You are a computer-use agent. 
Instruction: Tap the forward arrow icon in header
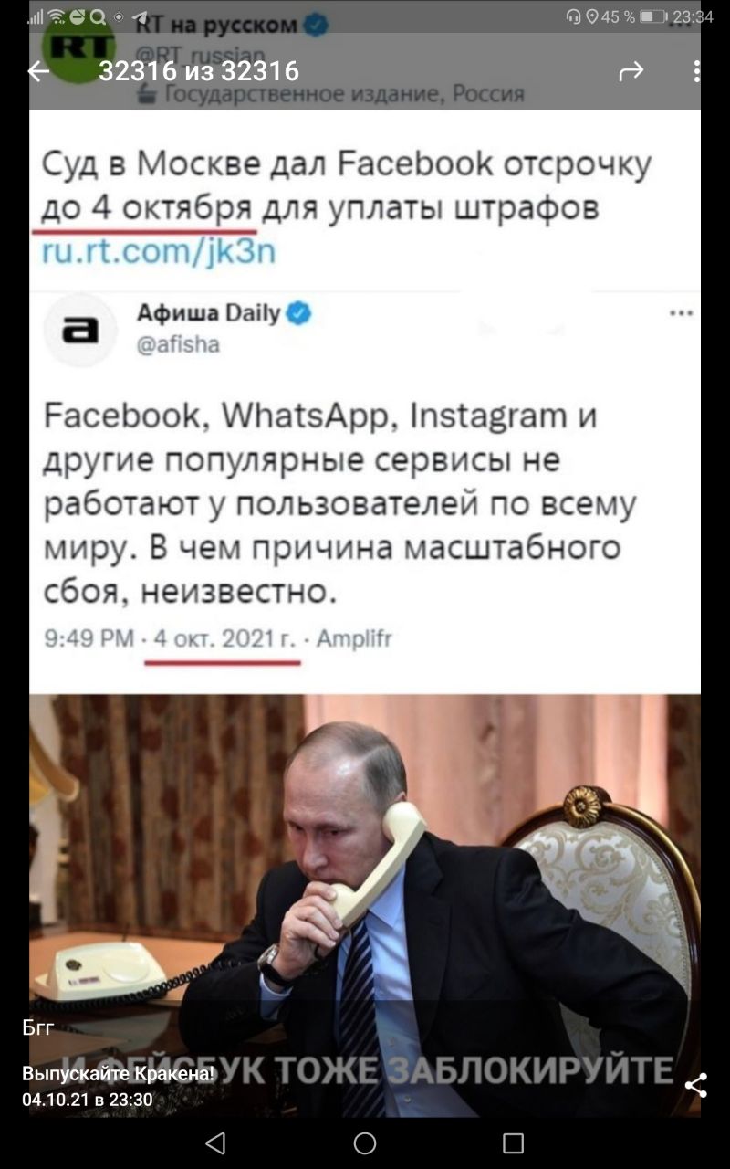631,71
